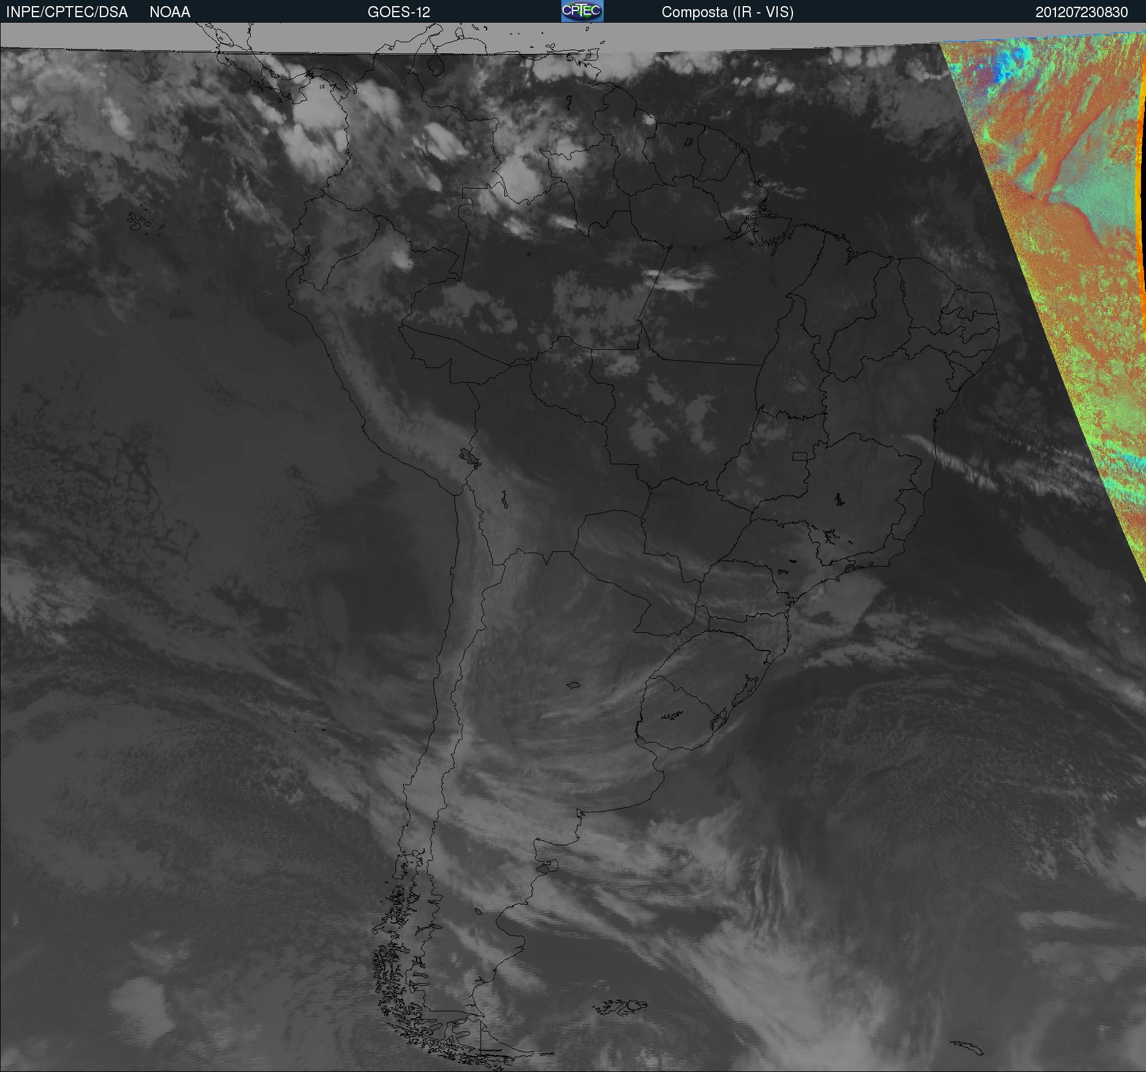
Task: Select the GOES-12 satellite label
Action: pos(399,12)
